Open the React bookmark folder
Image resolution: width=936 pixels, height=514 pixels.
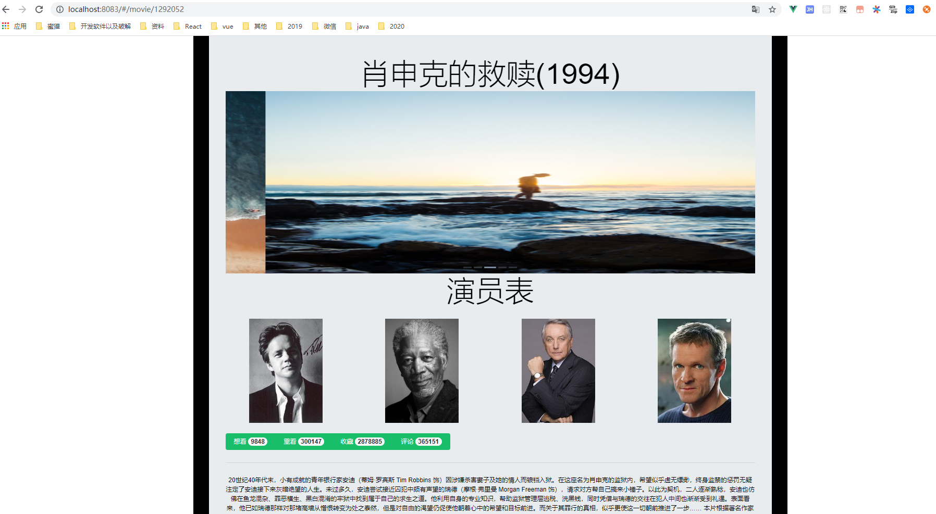(188, 26)
